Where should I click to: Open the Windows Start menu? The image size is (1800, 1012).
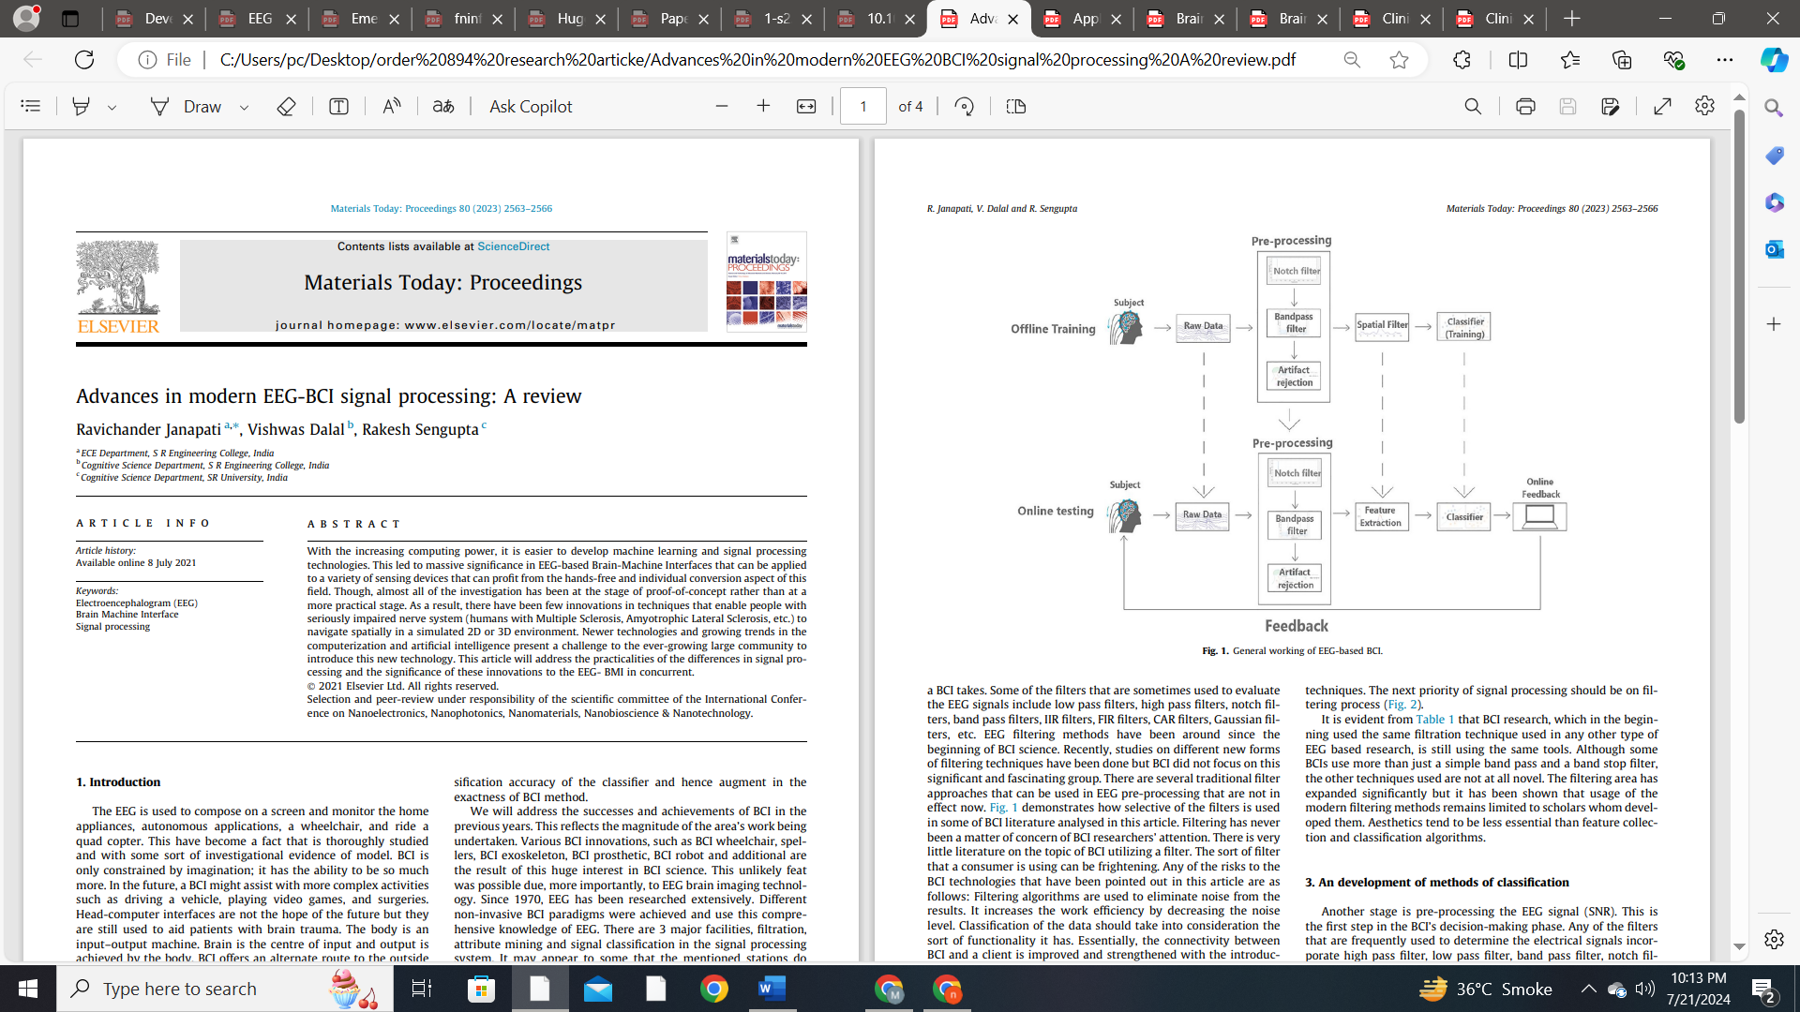tap(28, 989)
